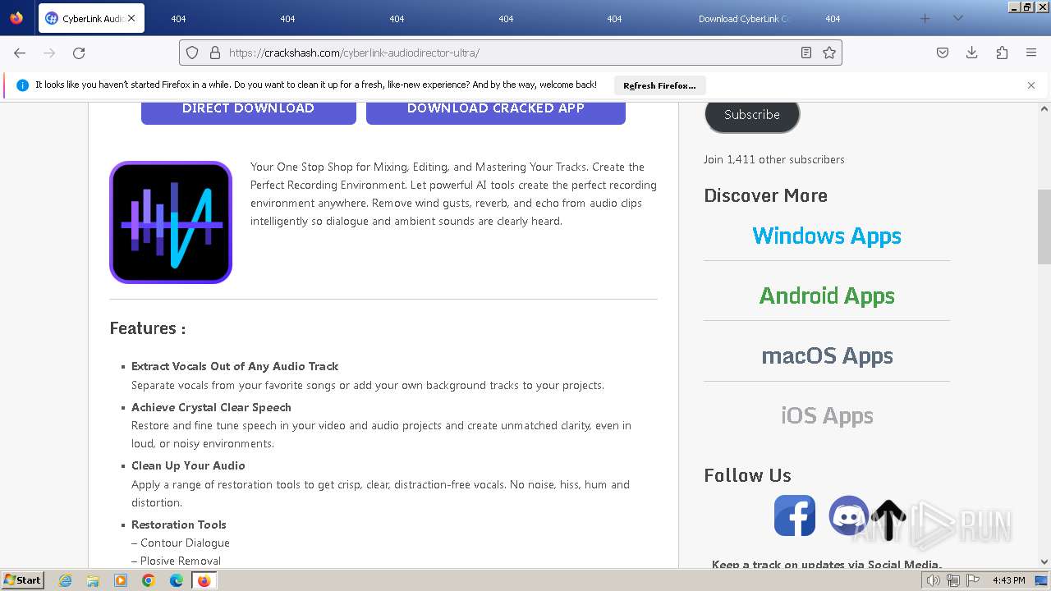Viewport: 1051px width, 591px height.
Task: Go back to the previous page
Action: (x=20, y=53)
